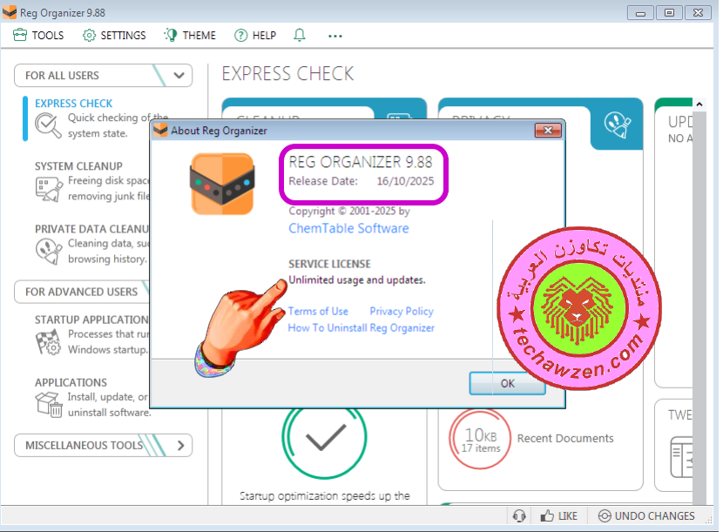
Task: Click the 10KB 17 items circle indicator
Action: tap(480, 440)
